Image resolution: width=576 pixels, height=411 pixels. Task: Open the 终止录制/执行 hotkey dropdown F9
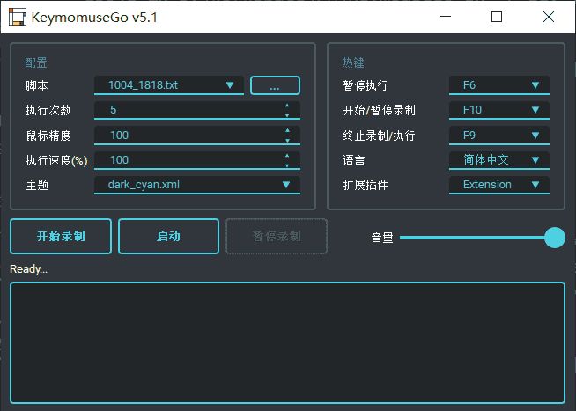pos(499,136)
